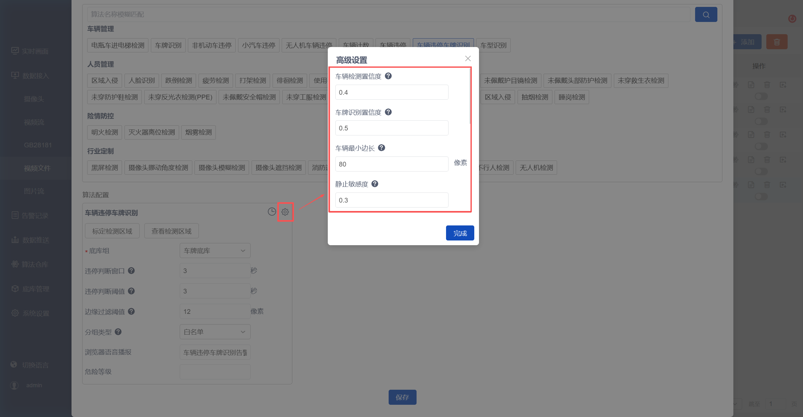The width and height of the screenshot is (803, 417).
Task: Select the 电瓶车进电梯检测 algorithm tag
Action: point(118,45)
